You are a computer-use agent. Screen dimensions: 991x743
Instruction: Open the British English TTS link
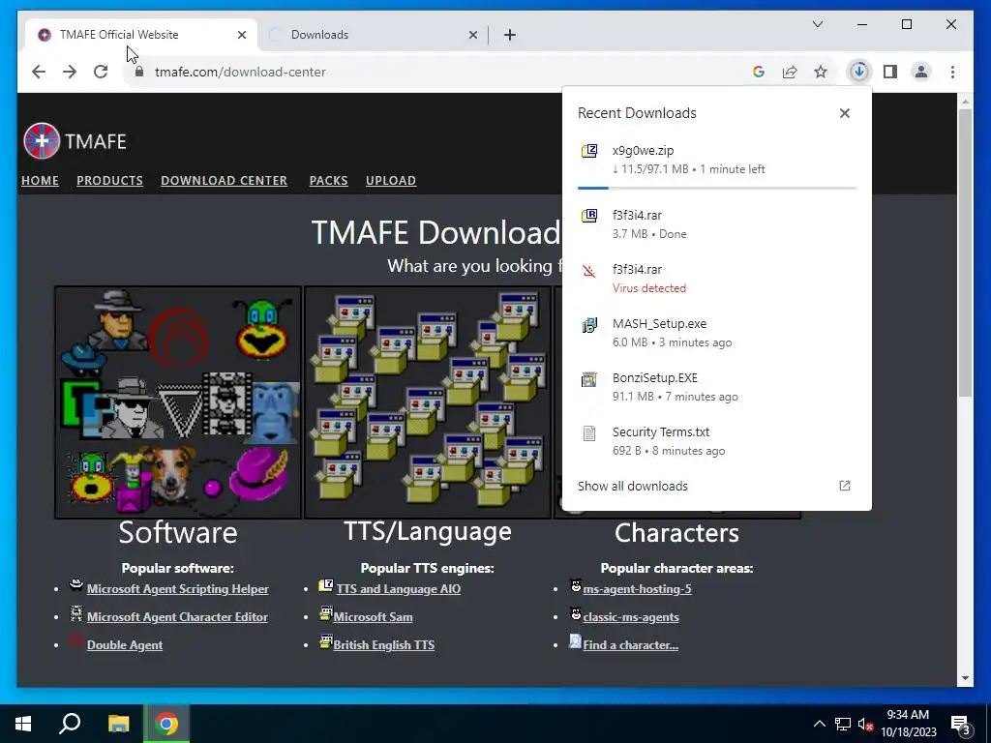(383, 645)
